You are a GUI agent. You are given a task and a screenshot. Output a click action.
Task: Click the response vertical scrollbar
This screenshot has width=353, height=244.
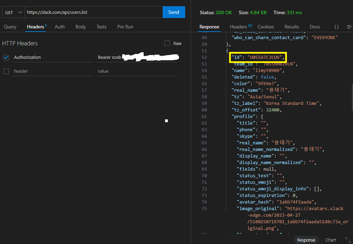pos(352,98)
